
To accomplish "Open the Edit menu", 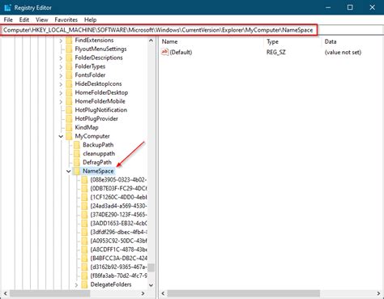I will click(24, 19).
